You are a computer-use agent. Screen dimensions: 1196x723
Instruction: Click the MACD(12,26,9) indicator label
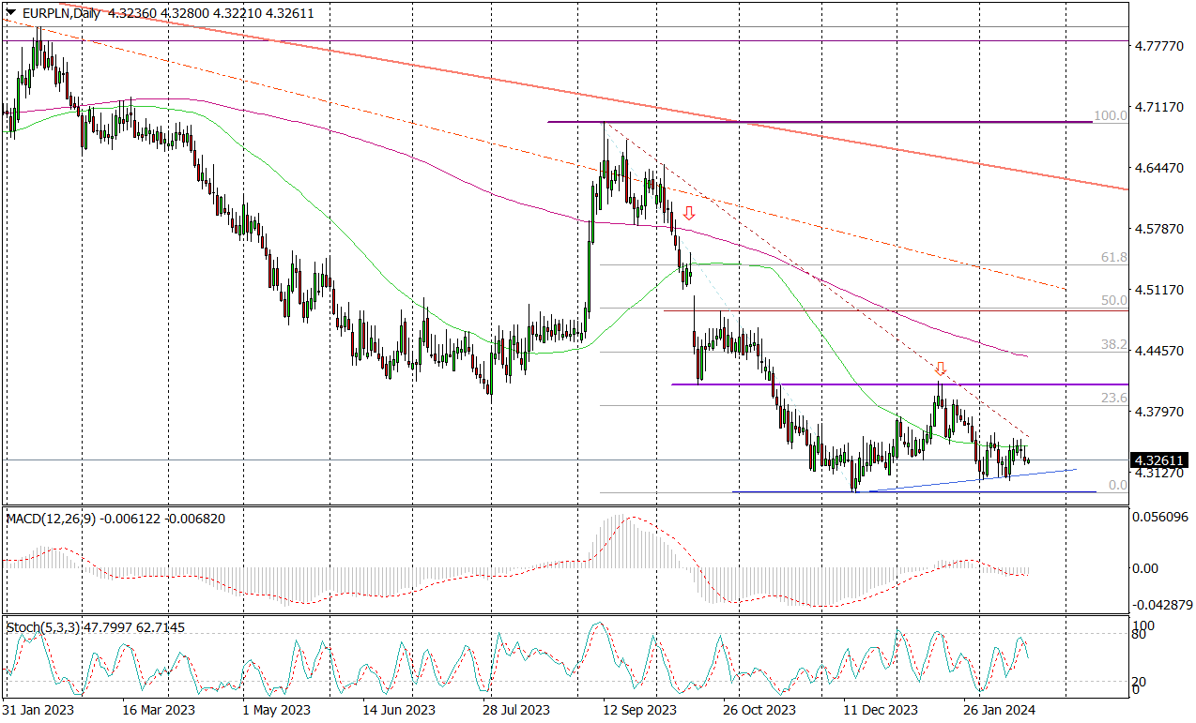click(x=53, y=519)
